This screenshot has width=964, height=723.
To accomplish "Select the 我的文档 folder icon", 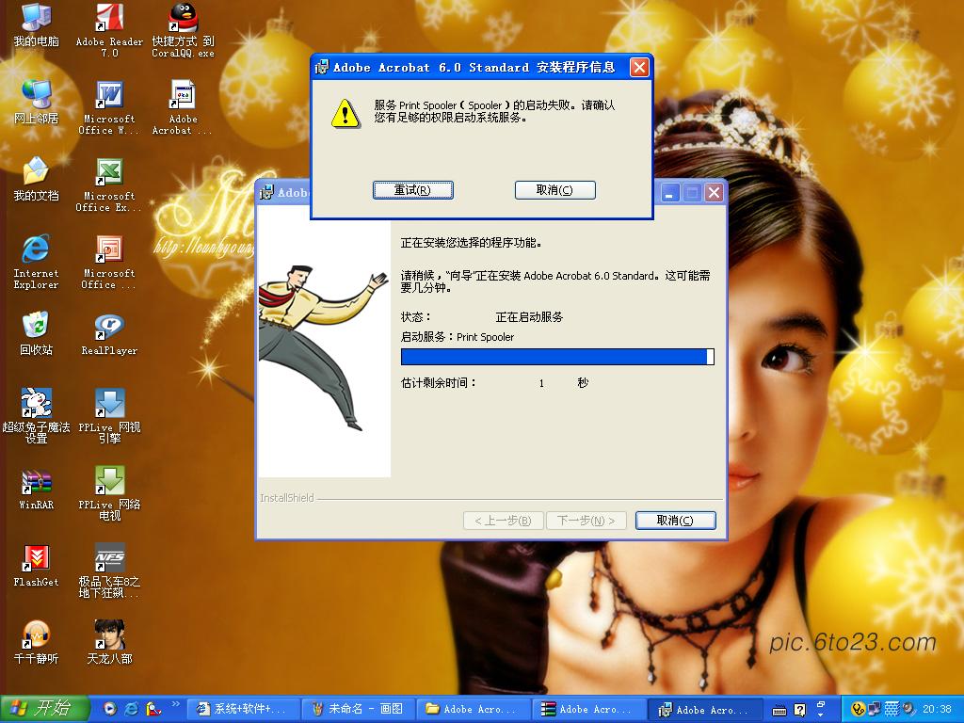I will tap(37, 180).
